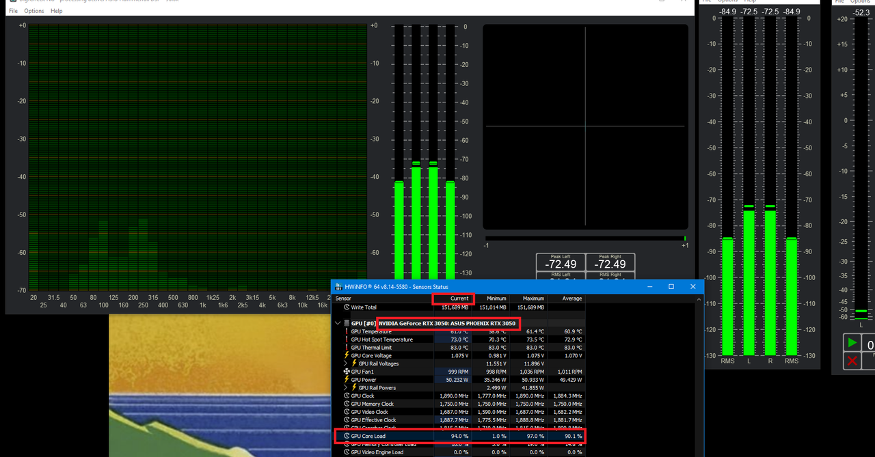The image size is (875, 457).
Task: Click the GPU Video Engine Load row label
Action: [377, 452]
